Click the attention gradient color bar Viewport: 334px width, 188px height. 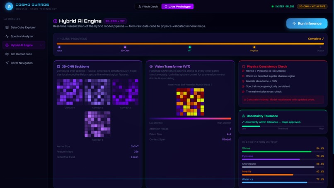coord(190,118)
